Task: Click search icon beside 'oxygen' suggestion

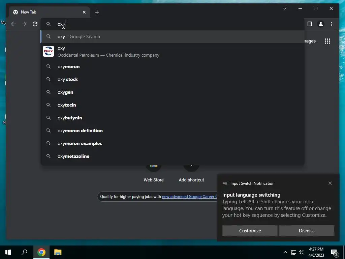Action: [49, 92]
